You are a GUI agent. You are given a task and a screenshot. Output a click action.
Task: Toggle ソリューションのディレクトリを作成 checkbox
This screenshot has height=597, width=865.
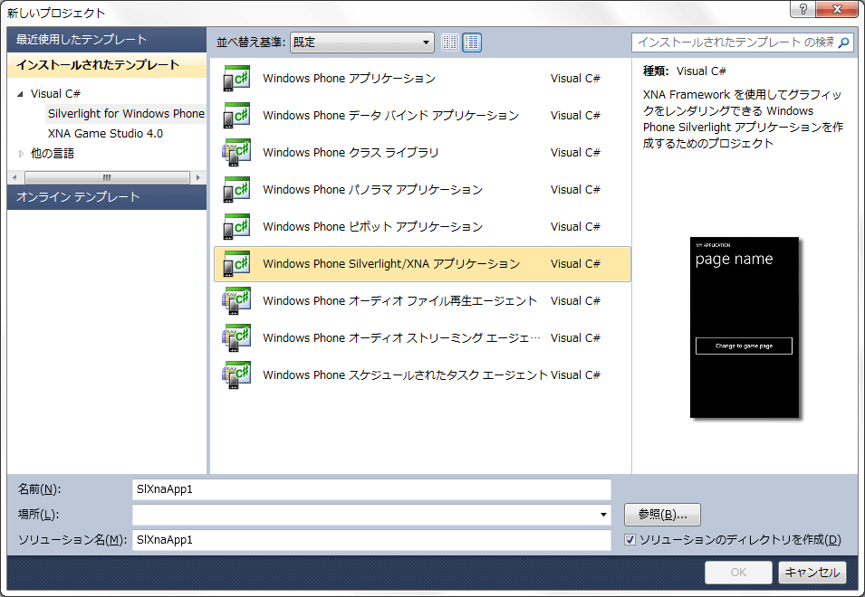click(x=630, y=540)
